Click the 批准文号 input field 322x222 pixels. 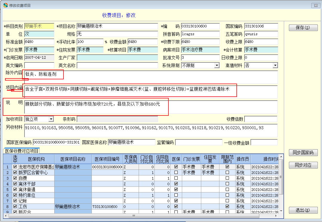tap(200, 58)
